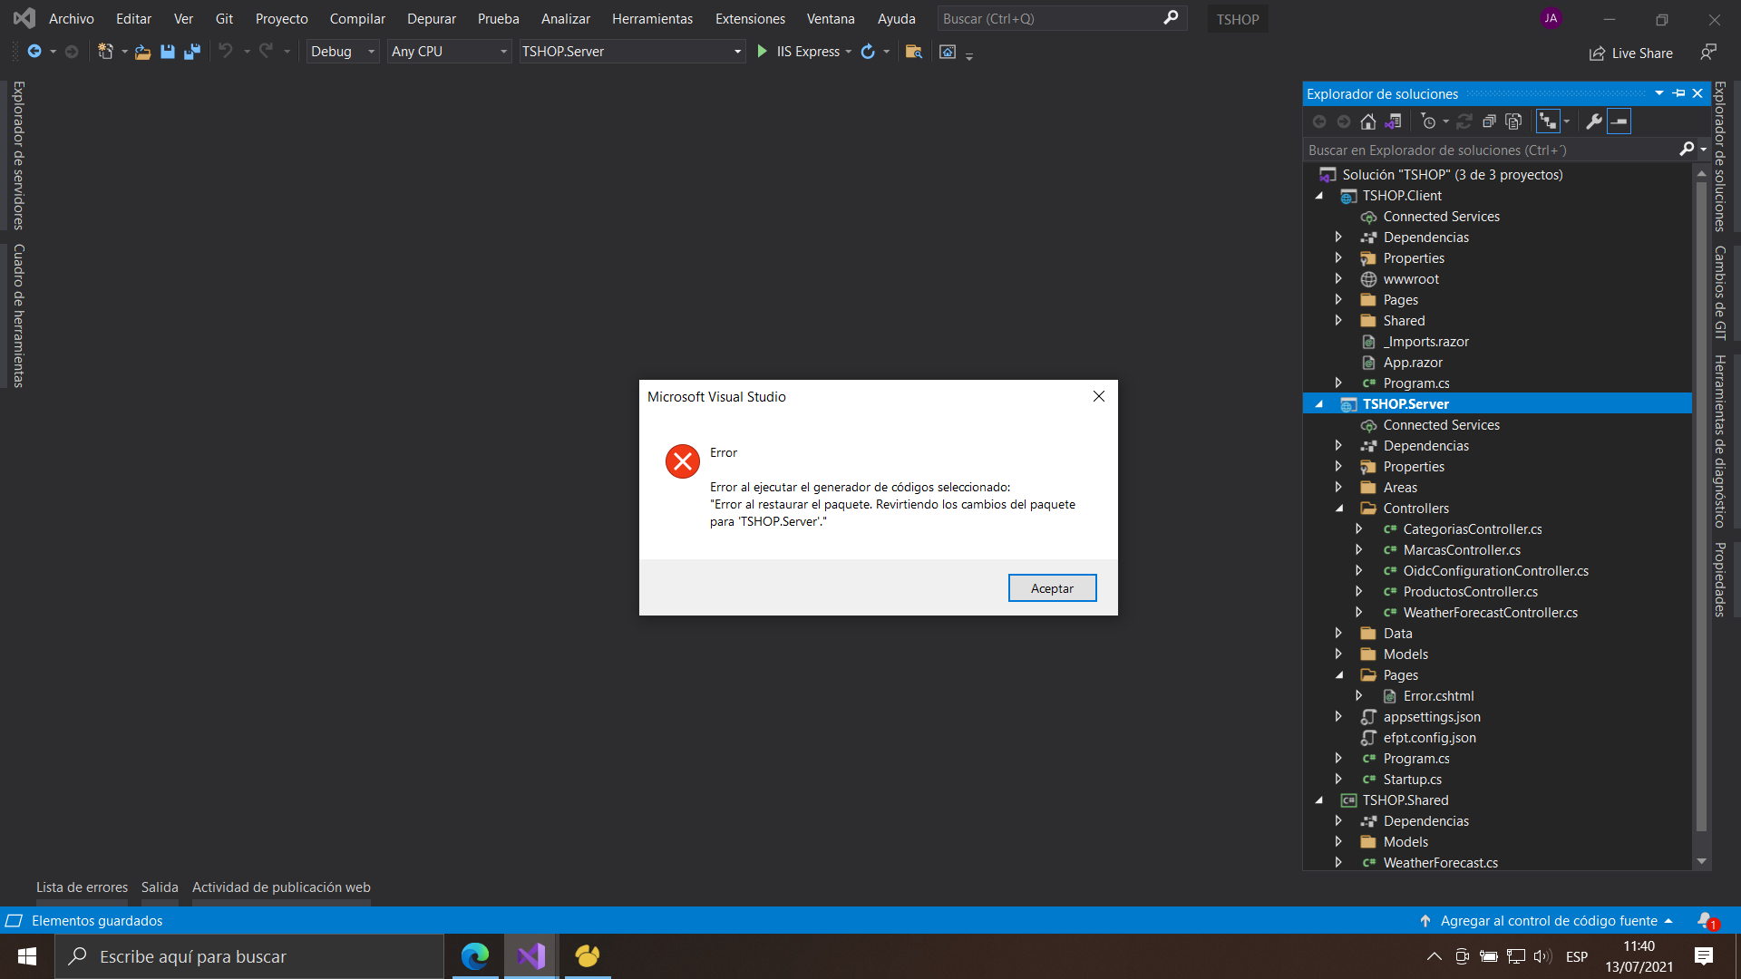Switch between solutions and folder views icon
Image resolution: width=1741 pixels, height=979 pixels.
(x=1394, y=121)
